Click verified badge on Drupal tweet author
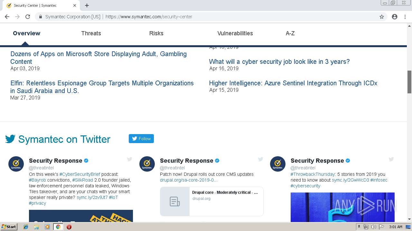The height and width of the screenshot is (231, 412). coord(217,161)
